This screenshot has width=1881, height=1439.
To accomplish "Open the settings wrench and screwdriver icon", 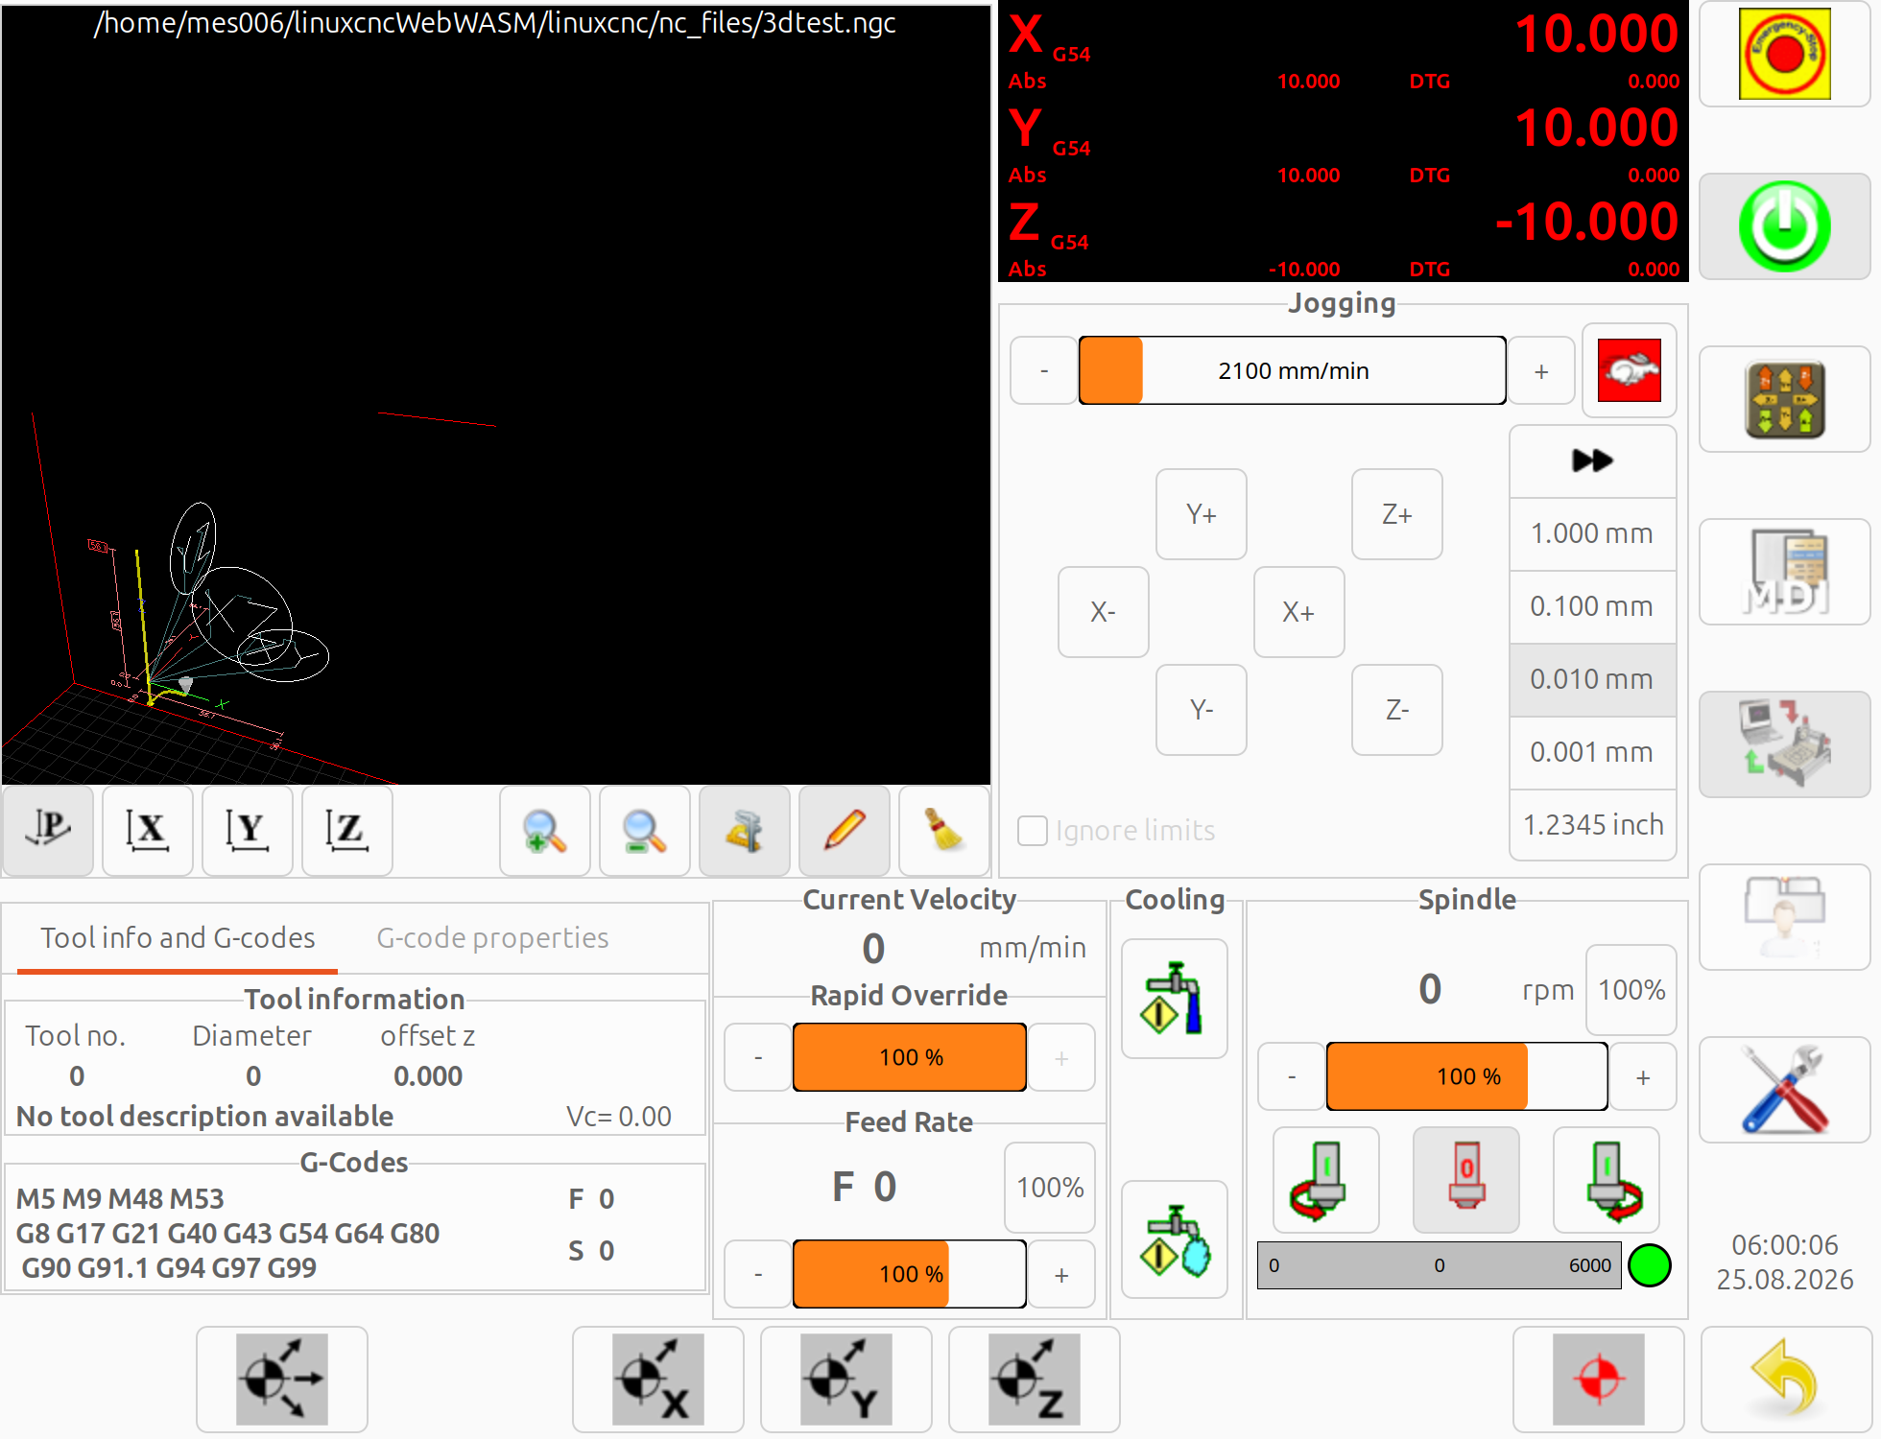I will 1784,1090.
